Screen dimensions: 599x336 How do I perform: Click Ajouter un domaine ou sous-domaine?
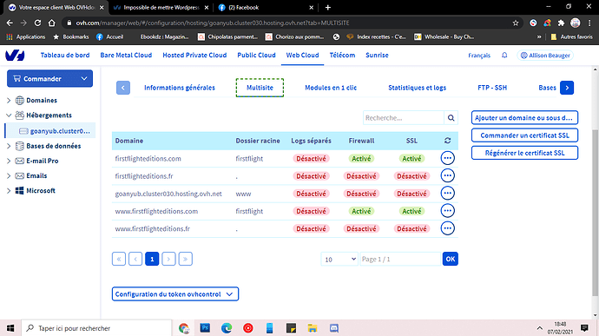tap(524, 118)
